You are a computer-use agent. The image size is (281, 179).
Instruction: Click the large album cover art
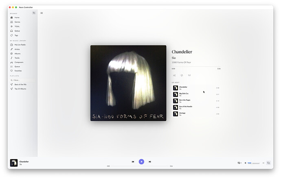(128, 83)
